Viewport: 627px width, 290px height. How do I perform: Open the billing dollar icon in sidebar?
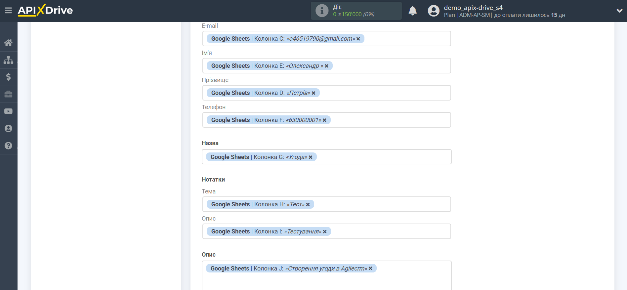[8, 77]
